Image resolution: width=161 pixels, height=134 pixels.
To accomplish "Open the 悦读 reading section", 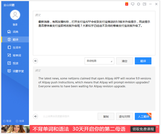I will pyautogui.click(x=15, y=63).
